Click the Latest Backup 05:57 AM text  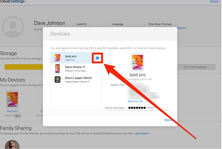point(139,79)
